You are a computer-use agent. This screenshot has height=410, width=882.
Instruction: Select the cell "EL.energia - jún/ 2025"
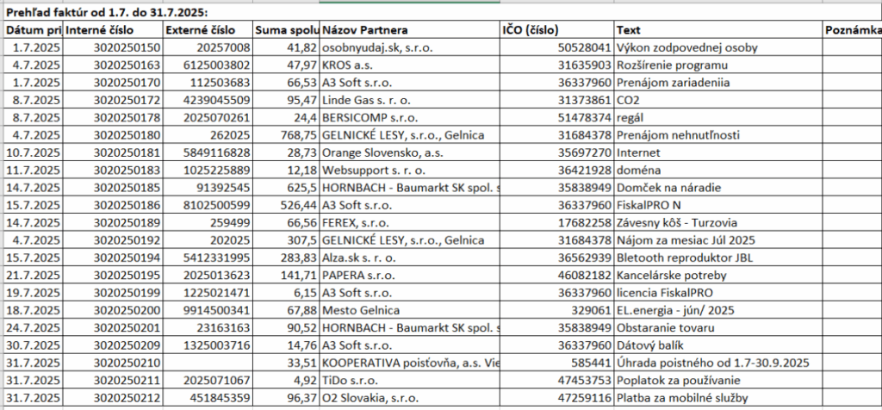718,310
